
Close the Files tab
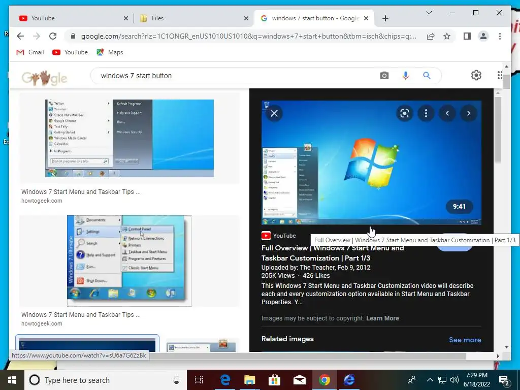246,19
